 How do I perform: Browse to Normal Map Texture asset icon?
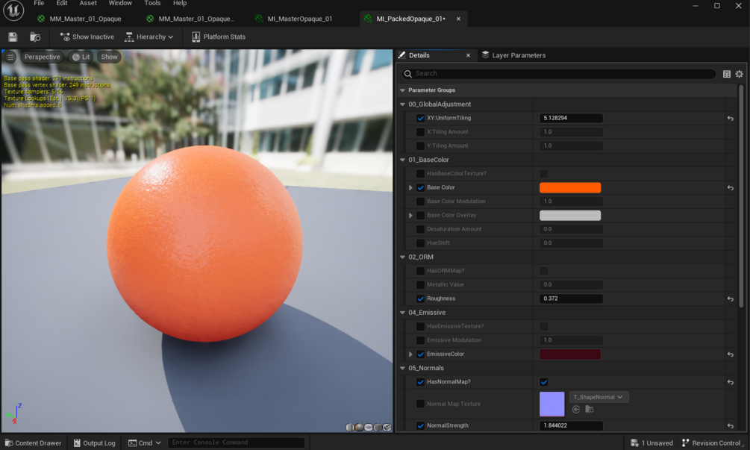pyautogui.click(x=590, y=410)
